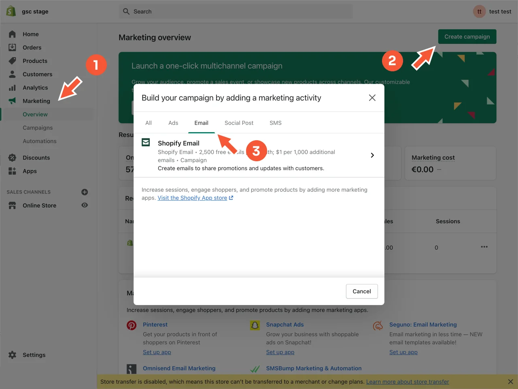Click the Orders sidebar label
This screenshot has width=518, height=389.
pos(32,47)
